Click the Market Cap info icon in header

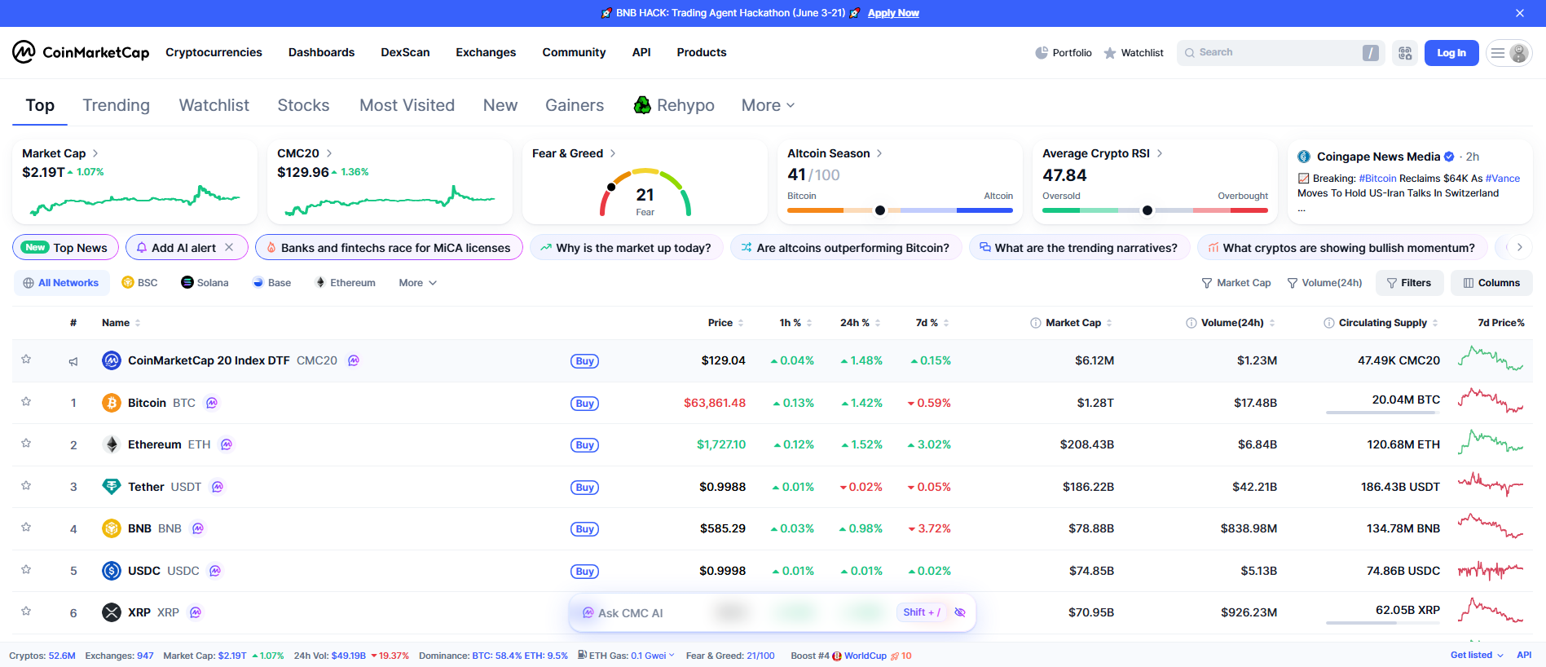[1036, 323]
